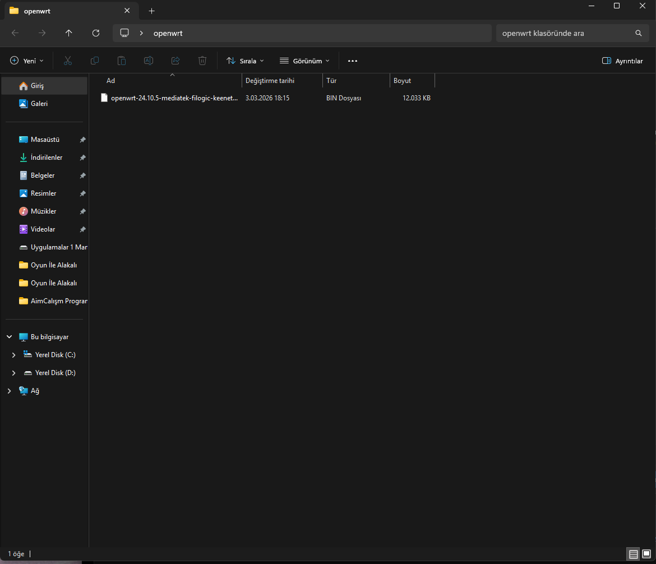Open Uygulamalar 1 Mar drive shortcut
The width and height of the screenshot is (656, 564).
[44, 247]
